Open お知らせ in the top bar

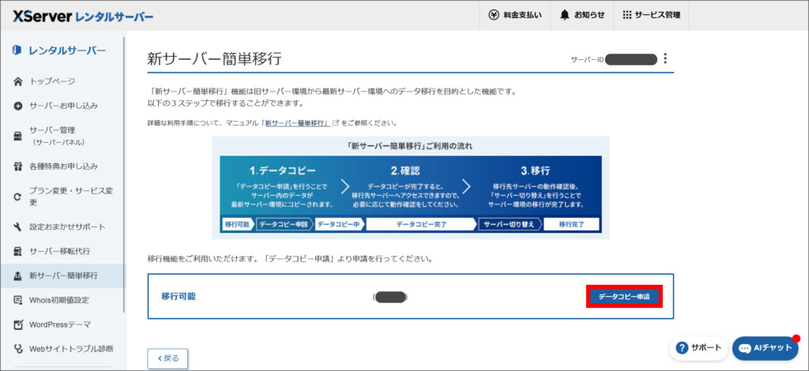click(582, 15)
